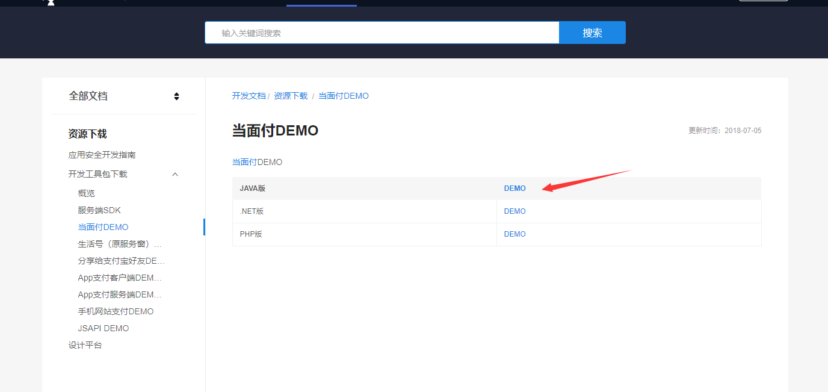Open 应用安全开发指南 in sidebar

(102, 155)
